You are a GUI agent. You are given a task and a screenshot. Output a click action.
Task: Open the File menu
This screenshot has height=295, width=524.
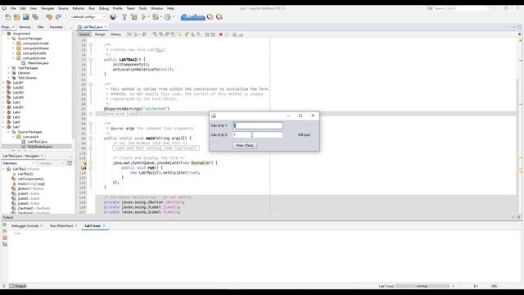(13, 8)
